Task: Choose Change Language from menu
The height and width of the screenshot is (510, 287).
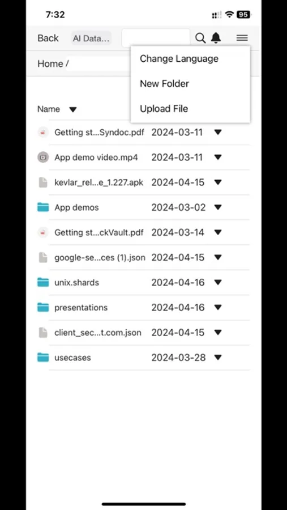Action: pyautogui.click(x=179, y=59)
